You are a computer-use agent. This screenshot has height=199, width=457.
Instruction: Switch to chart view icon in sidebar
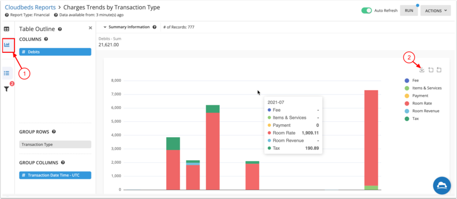click(x=7, y=45)
